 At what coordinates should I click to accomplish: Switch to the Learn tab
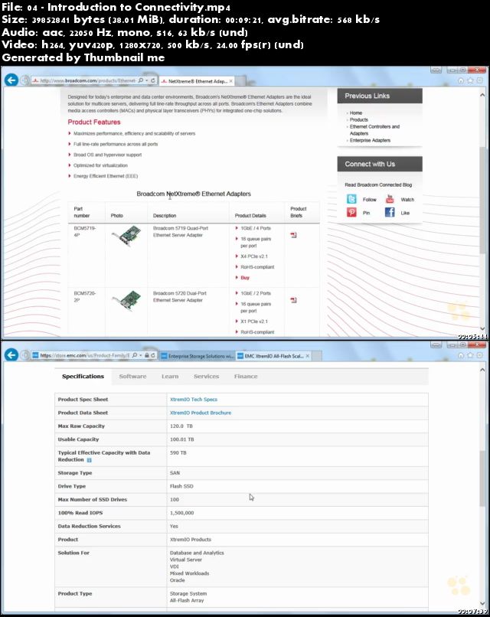point(170,376)
